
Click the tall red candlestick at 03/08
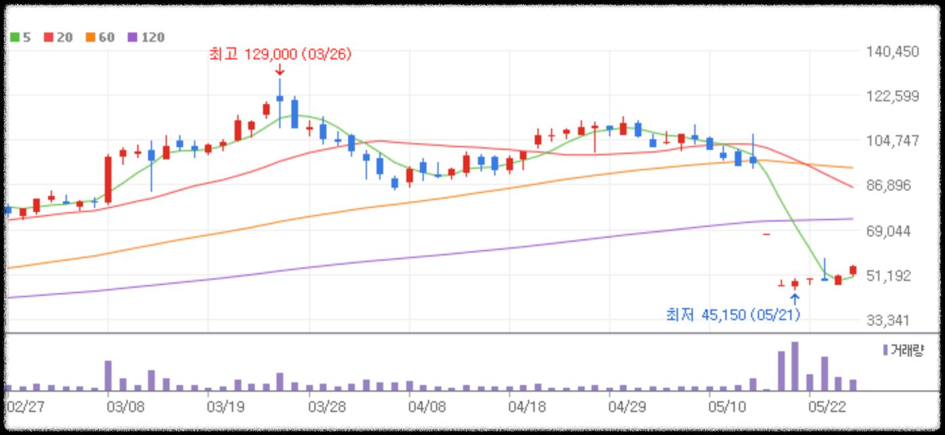(108, 179)
